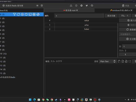Screen dimensions: 136x102
Task: Select database 15 (0) in the tree
Action: tap(22, 73)
